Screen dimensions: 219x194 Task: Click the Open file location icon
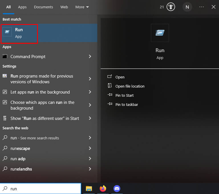[110, 85]
